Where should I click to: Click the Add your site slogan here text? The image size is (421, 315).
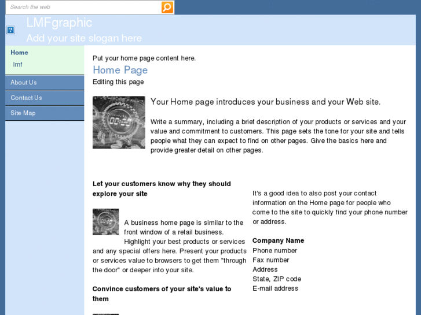(x=84, y=38)
